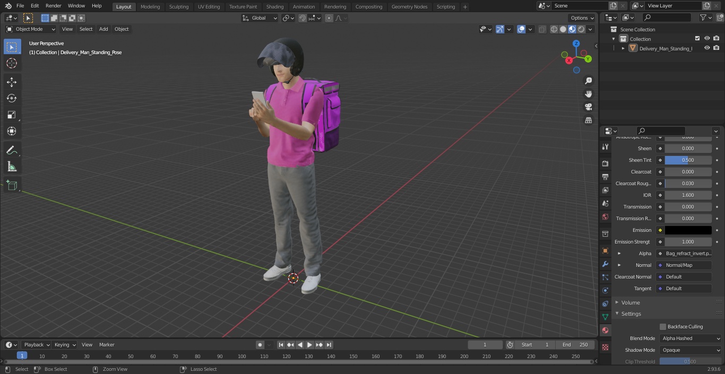Open the Playback dropdown in timeline
Image resolution: width=725 pixels, height=374 pixels.
pos(37,345)
